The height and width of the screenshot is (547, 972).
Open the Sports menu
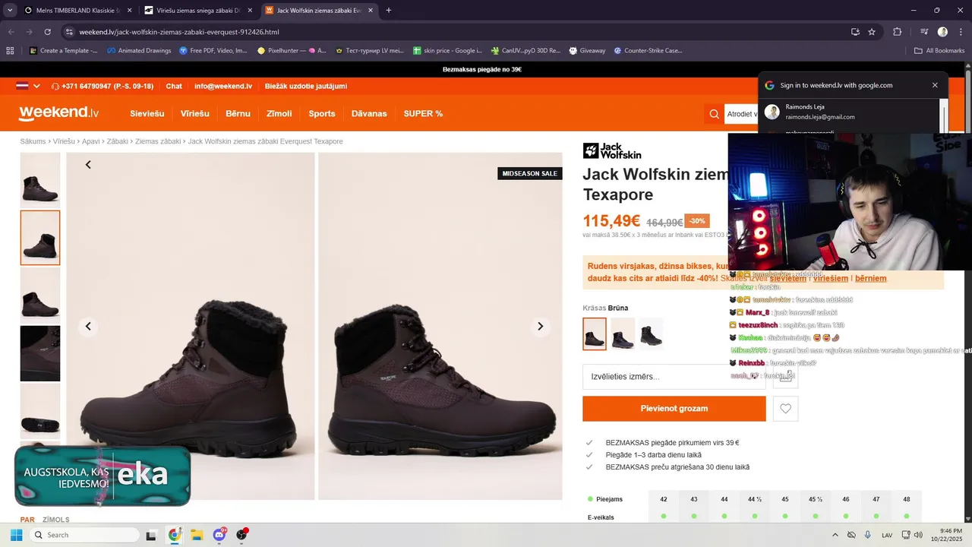pos(322,113)
